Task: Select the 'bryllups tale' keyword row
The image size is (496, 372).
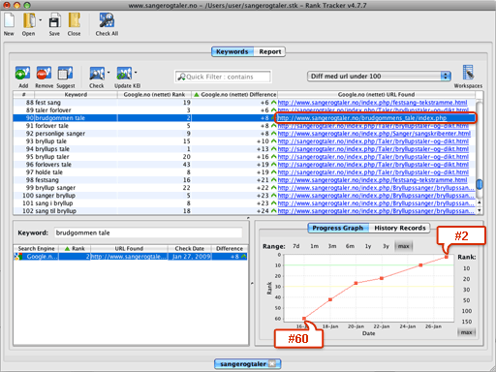Action: [244, 149]
